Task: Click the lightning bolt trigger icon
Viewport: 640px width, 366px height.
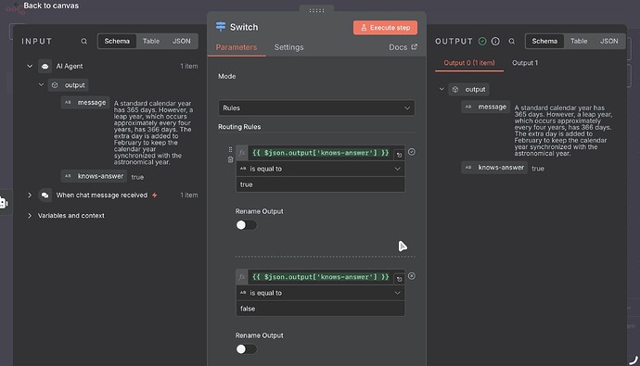Action: (x=155, y=196)
